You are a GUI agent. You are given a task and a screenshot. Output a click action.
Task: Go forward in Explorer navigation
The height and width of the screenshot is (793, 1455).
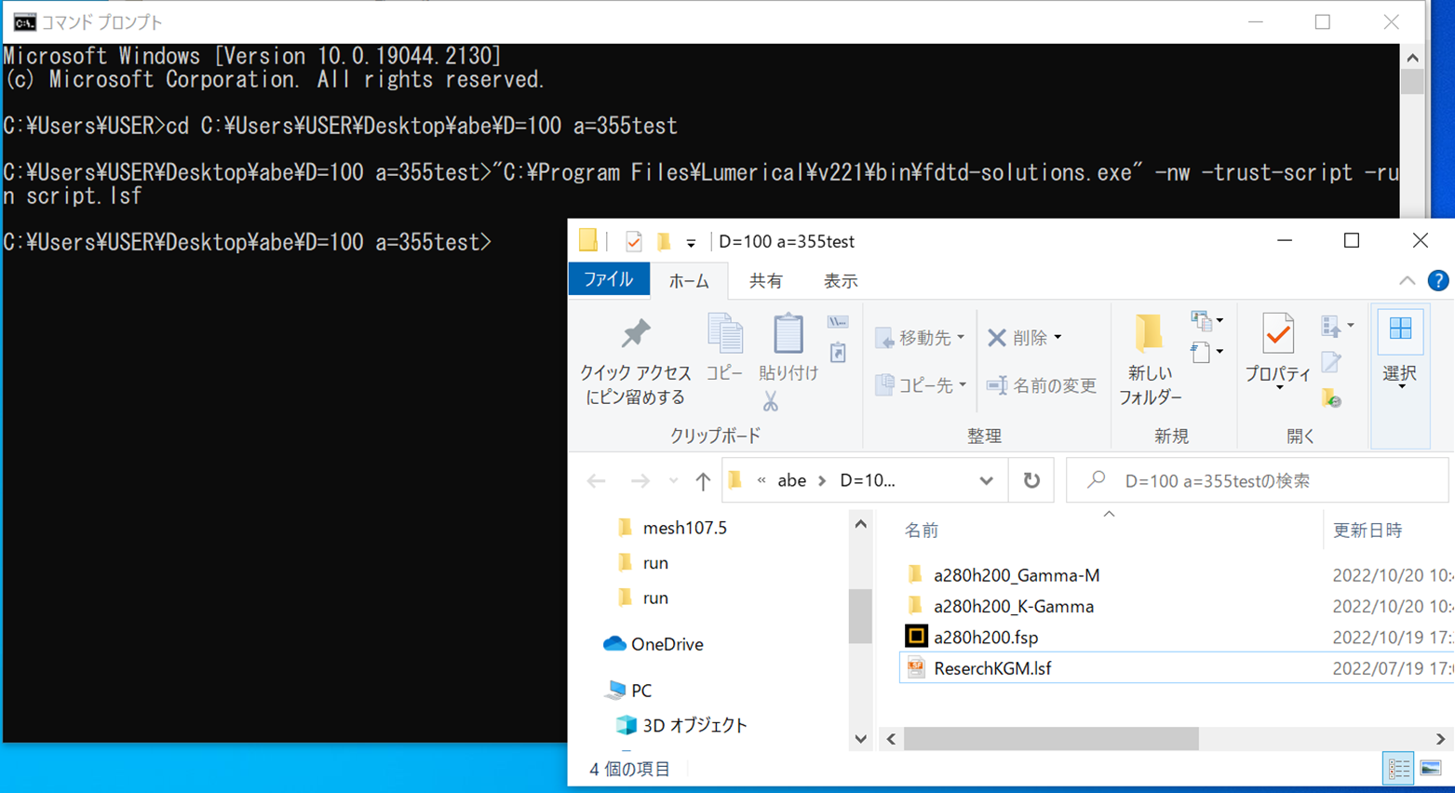point(640,480)
